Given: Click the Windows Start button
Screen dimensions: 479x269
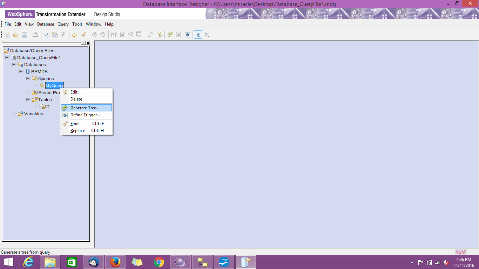Looking at the screenshot, I should click(8, 262).
